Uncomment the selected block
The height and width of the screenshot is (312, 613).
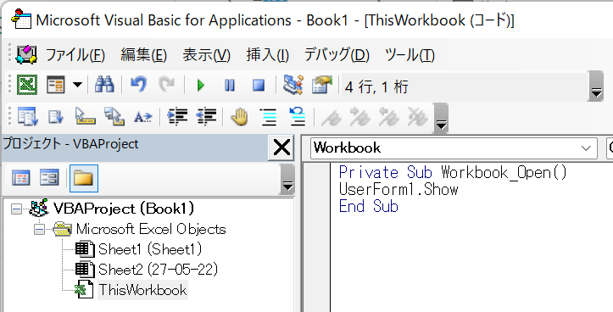298,117
